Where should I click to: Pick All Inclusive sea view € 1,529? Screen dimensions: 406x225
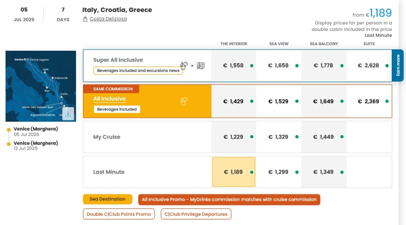pos(278,101)
